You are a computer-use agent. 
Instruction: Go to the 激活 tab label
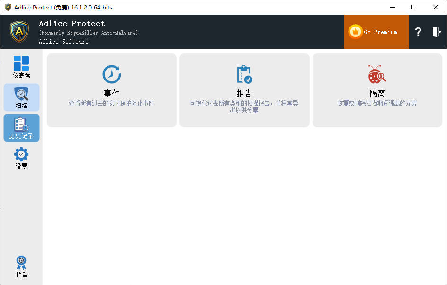pos(21,275)
